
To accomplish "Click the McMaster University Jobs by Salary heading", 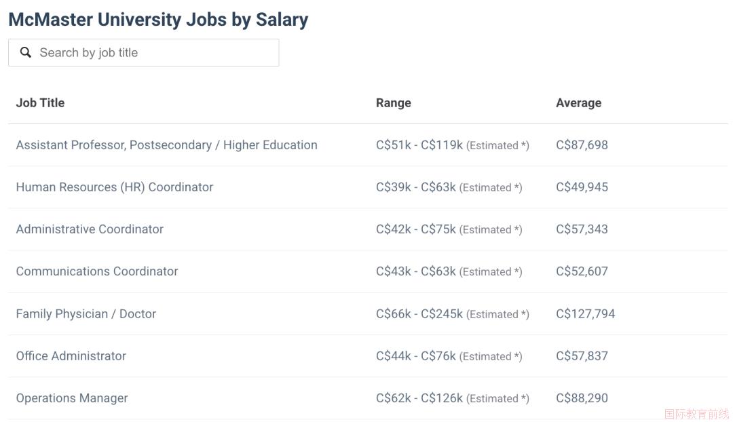I will (158, 20).
